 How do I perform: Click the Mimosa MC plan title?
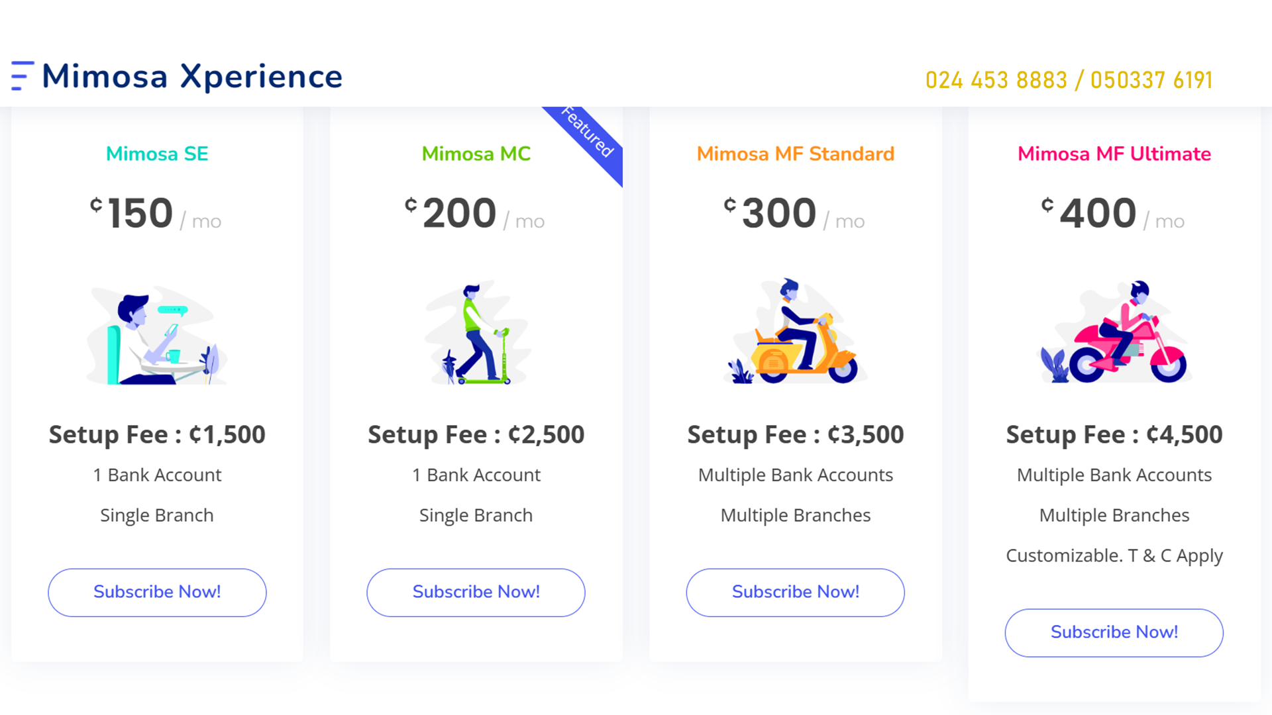coord(476,154)
